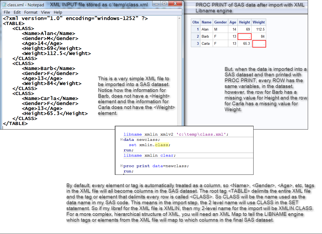322x234 pixels.
Task: Open the File menu in Notepad
Action: 7,12
